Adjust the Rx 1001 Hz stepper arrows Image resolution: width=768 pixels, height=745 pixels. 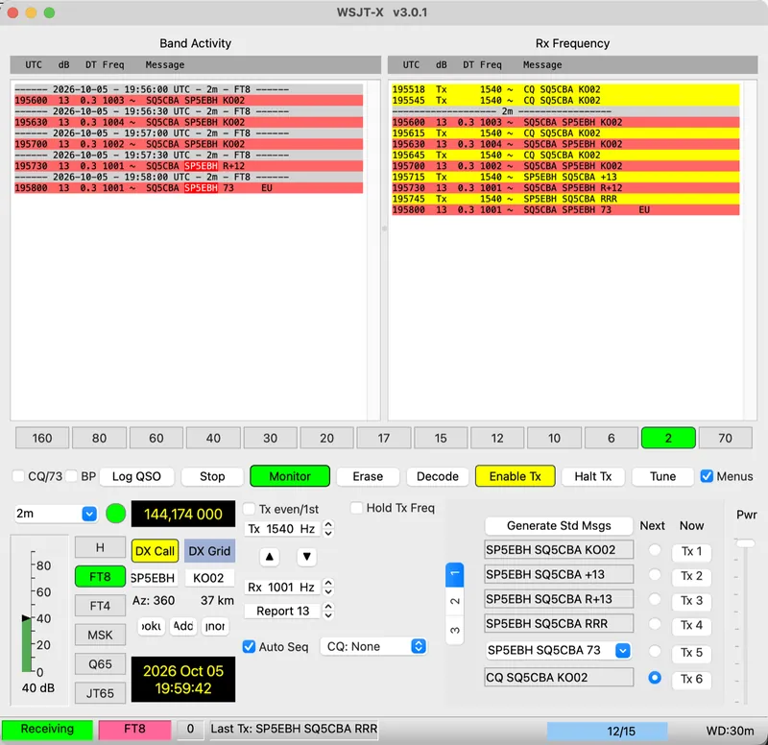coord(328,588)
